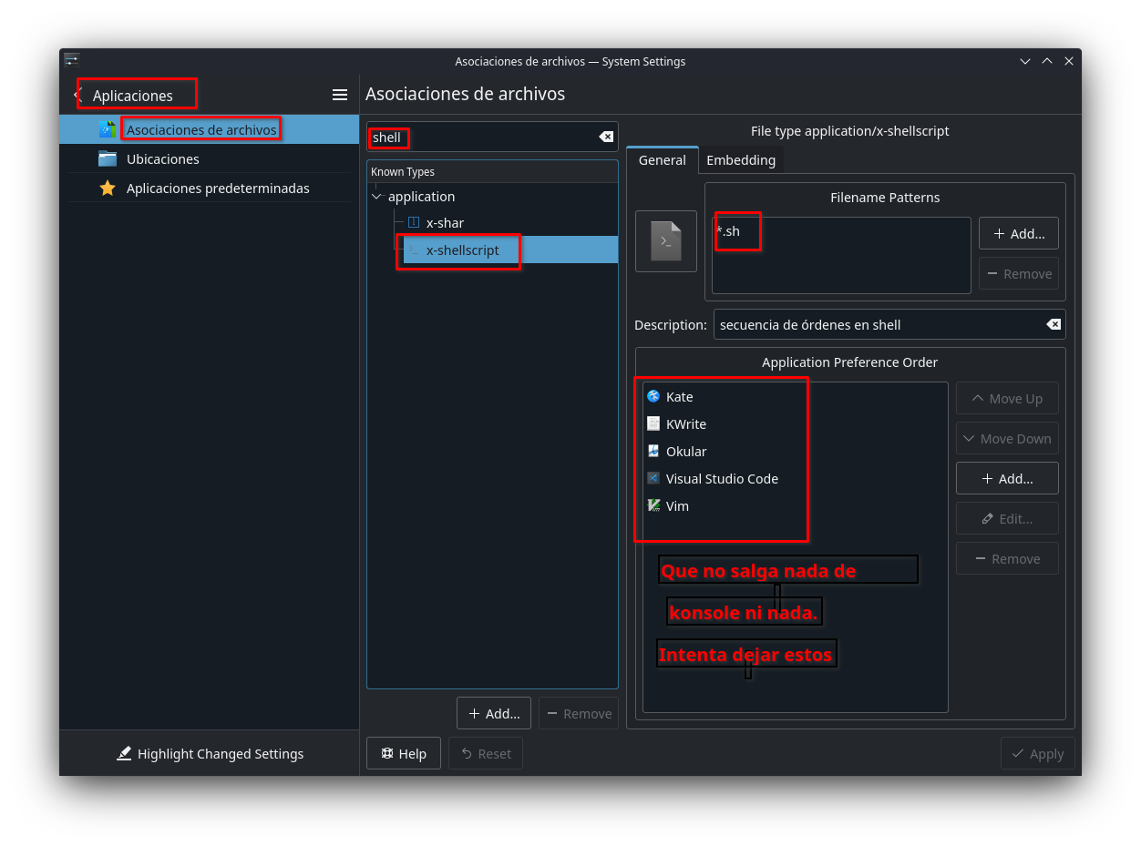Remove the selected known file type
This screenshot has width=1141, height=846.
point(578,713)
